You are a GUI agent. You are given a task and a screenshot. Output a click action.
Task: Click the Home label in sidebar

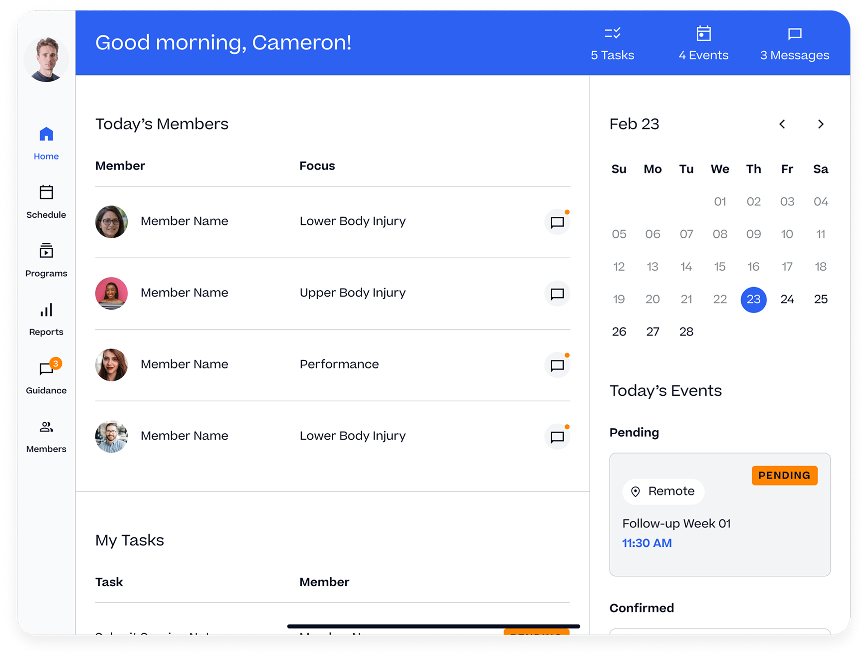coord(46,157)
